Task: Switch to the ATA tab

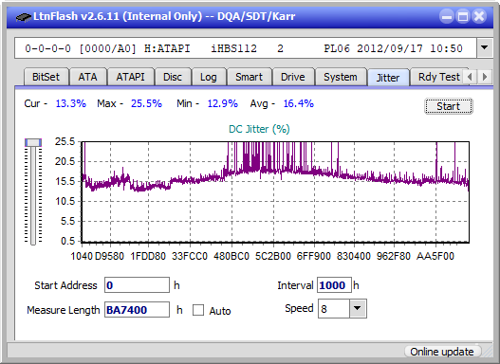Action: click(87, 77)
